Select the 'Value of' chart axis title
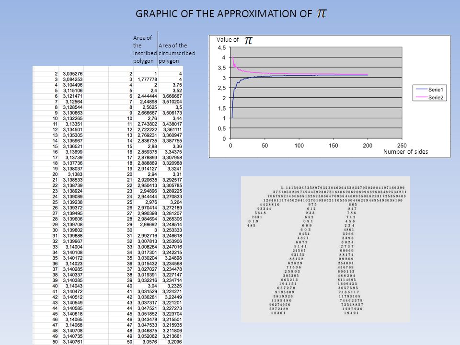Viewport: 460px width, 345px height. tap(227, 40)
